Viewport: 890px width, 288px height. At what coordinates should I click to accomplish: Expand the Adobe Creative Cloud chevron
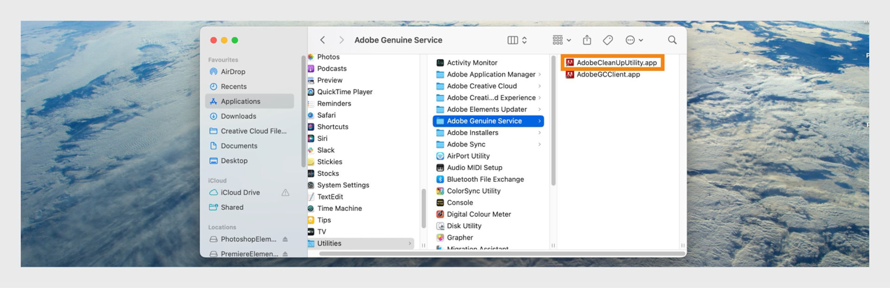coord(540,86)
